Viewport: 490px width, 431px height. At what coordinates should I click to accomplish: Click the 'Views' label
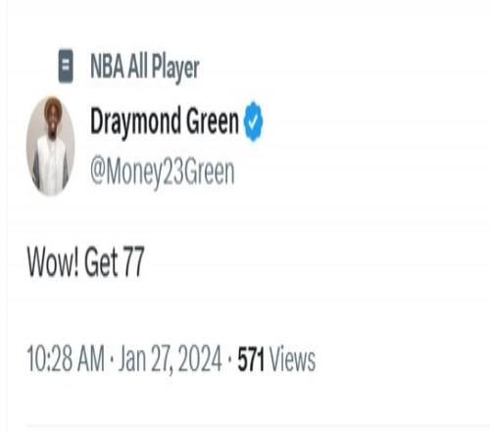coord(292,359)
